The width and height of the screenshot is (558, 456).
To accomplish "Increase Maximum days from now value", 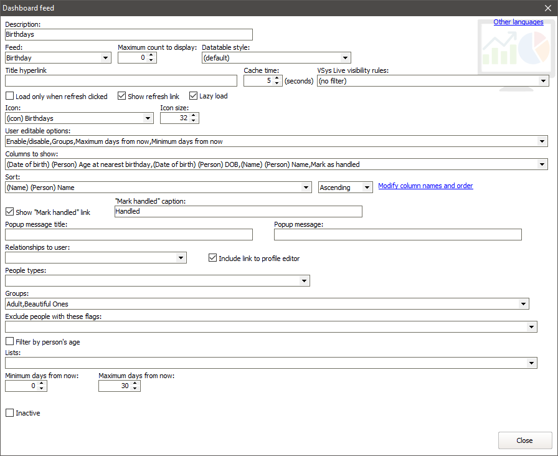I will click(135, 383).
